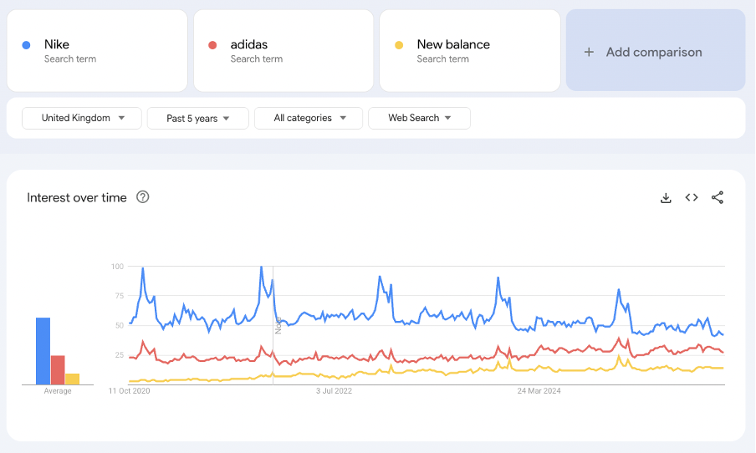Click the yellow New balance average bar
The height and width of the screenshot is (453, 756).
coord(73,379)
